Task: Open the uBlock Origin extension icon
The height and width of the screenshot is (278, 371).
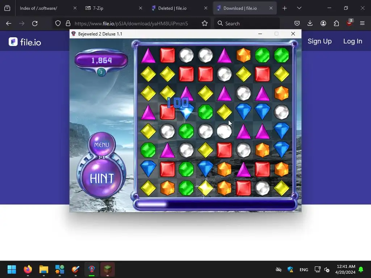Action: [349, 23]
